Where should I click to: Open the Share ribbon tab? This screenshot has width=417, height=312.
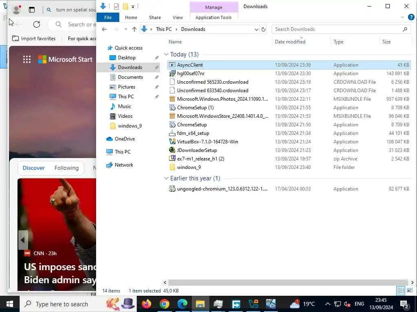tap(155, 17)
